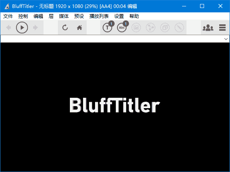Open the 控制 menu
230x172 pixels.
tap(23, 16)
